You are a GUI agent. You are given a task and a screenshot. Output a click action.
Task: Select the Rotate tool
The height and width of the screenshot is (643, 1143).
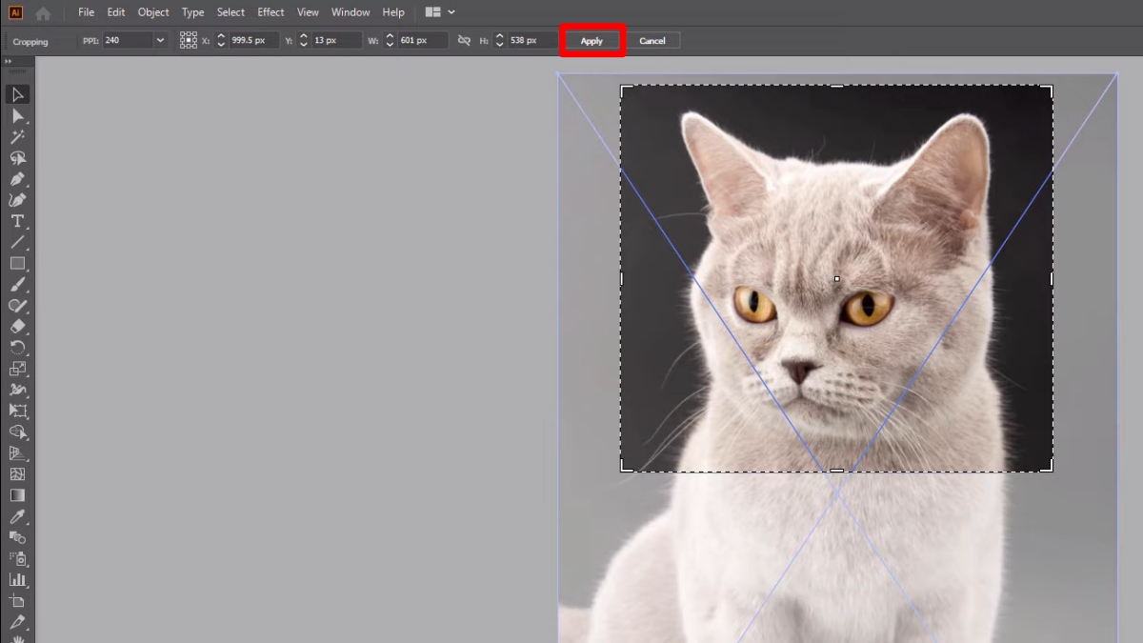(x=17, y=347)
